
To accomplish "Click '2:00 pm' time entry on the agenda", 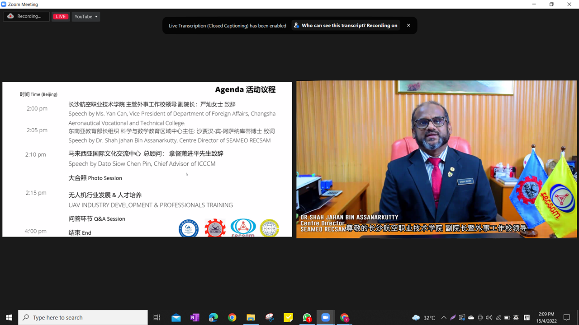I will [x=37, y=108].
